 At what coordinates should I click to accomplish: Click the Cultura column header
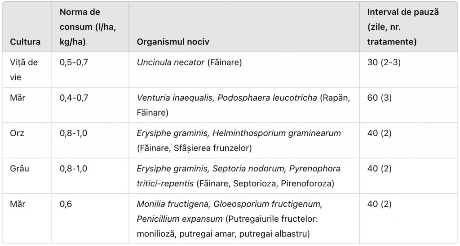[x=26, y=42]
